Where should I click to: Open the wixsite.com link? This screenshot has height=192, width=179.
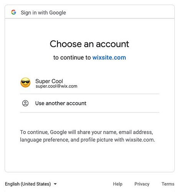109,58
